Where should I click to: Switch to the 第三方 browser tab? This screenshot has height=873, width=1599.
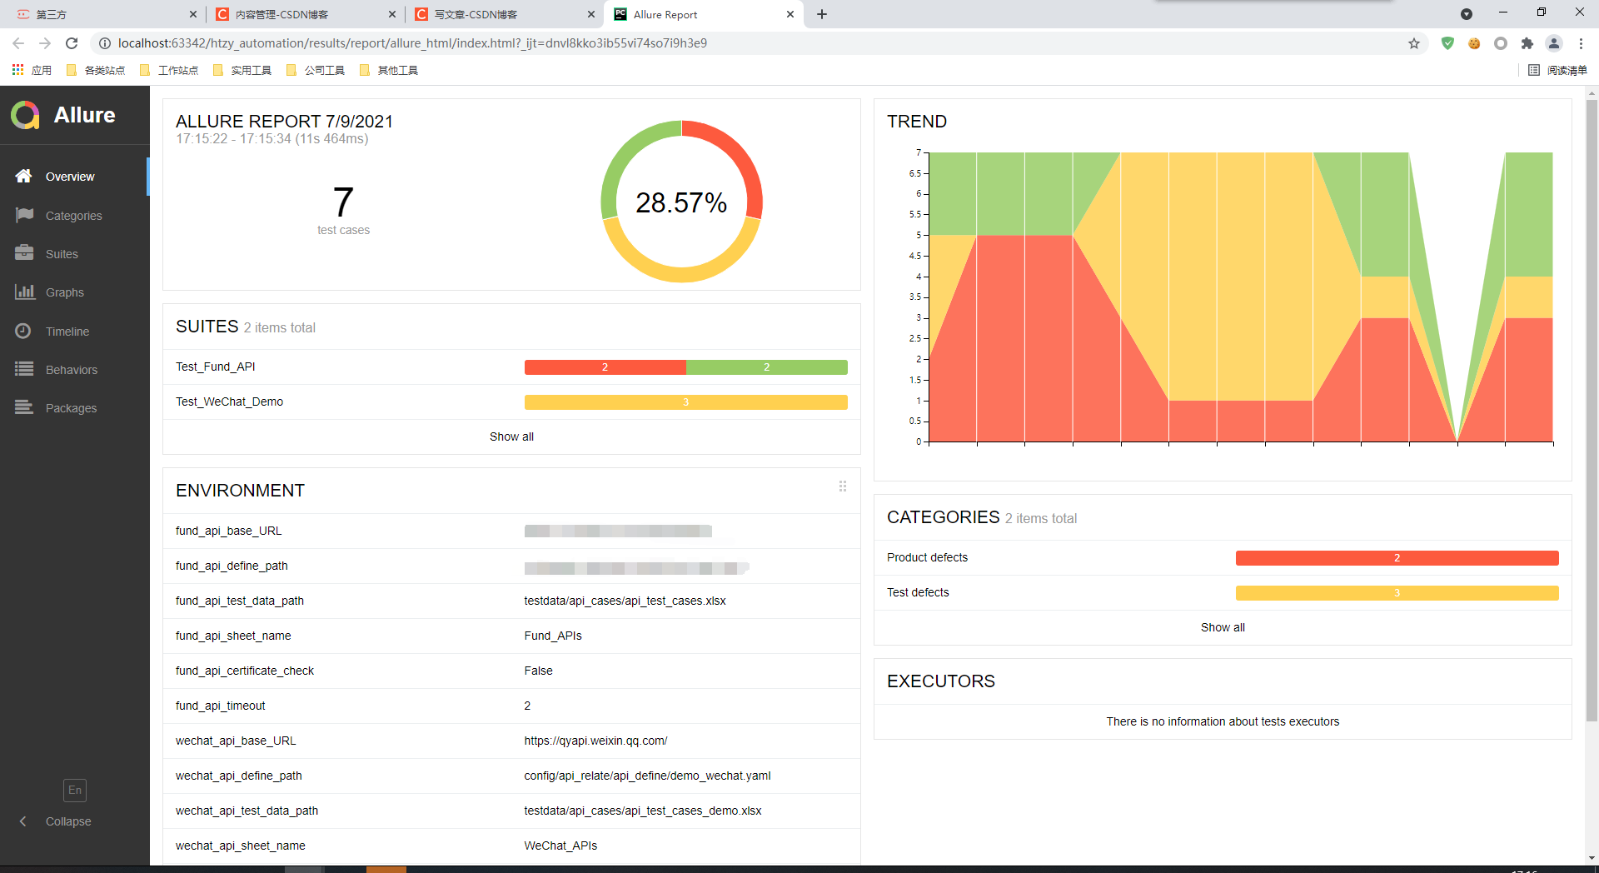(104, 14)
